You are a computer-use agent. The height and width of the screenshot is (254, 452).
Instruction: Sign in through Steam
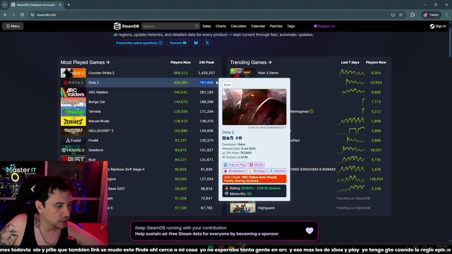click(x=438, y=26)
